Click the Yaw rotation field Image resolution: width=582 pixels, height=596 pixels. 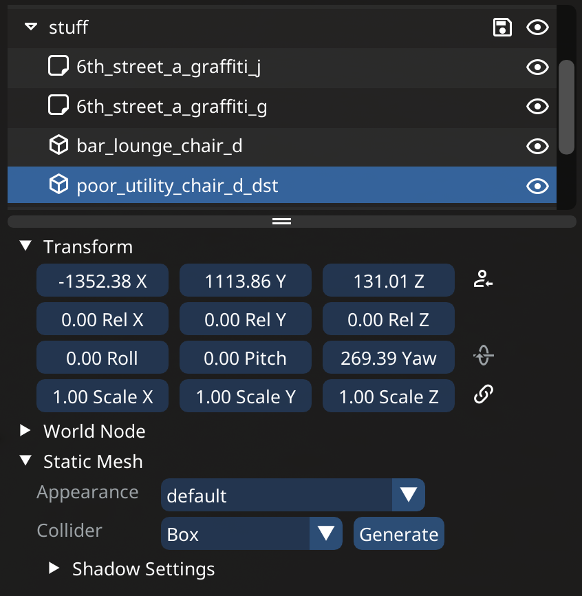click(x=388, y=358)
